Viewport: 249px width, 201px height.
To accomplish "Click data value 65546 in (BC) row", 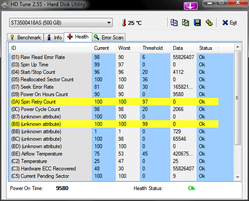I will pos(180,139).
